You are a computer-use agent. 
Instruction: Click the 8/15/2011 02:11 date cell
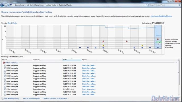click(x=69, y=92)
